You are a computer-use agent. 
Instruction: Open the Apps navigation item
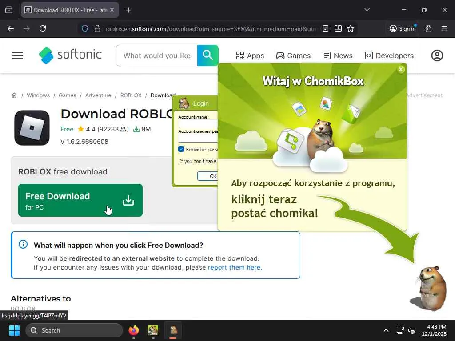pos(250,56)
